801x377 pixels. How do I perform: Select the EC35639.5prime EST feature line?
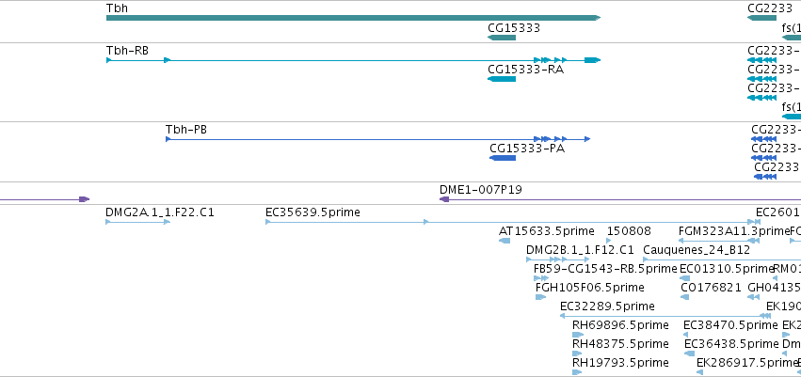pos(513,222)
